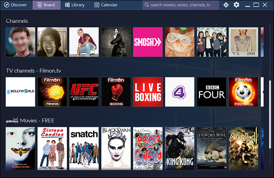Image resolution: width=274 pixels, height=178 pixels.
Task: Maximize the application window
Action: point(256,5)
